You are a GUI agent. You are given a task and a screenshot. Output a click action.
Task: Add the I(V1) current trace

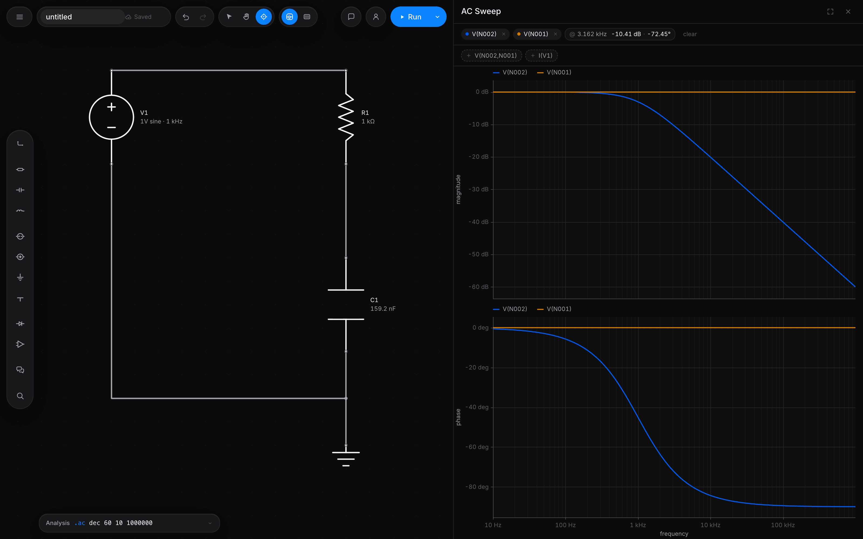coord(541,56)
